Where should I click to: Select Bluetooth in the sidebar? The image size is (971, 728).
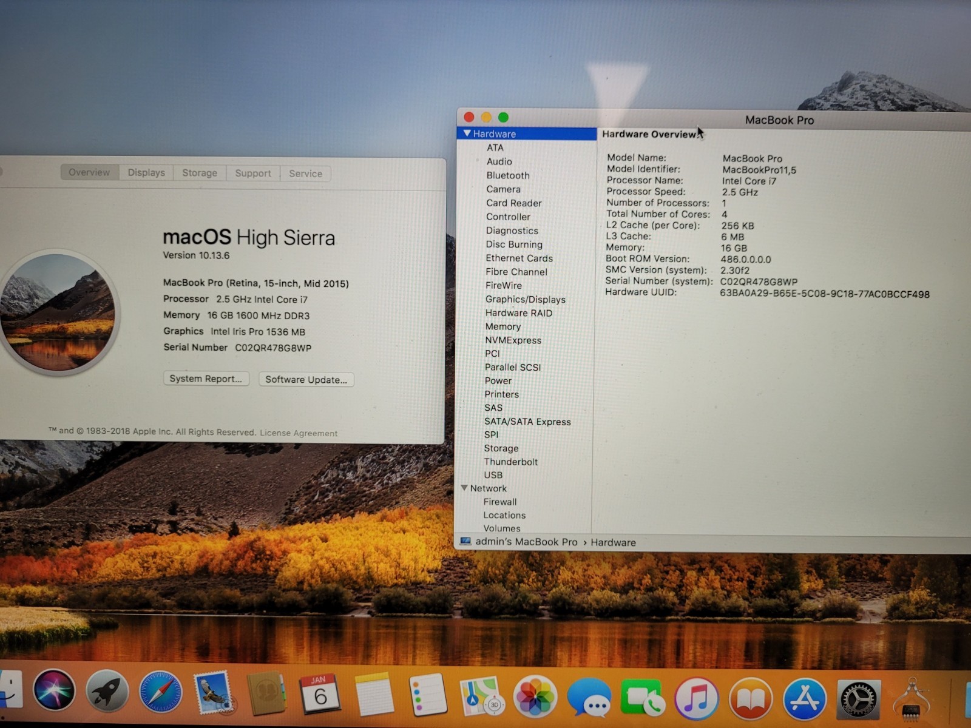(x=508, y=175)
